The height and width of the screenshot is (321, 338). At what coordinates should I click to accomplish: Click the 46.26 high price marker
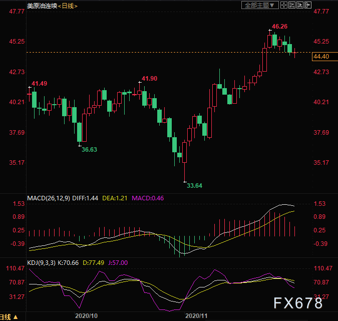tap(279, 26)
